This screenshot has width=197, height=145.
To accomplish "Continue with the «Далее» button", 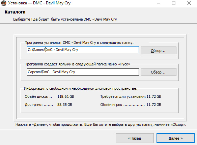I will click(x=175, y=138).
